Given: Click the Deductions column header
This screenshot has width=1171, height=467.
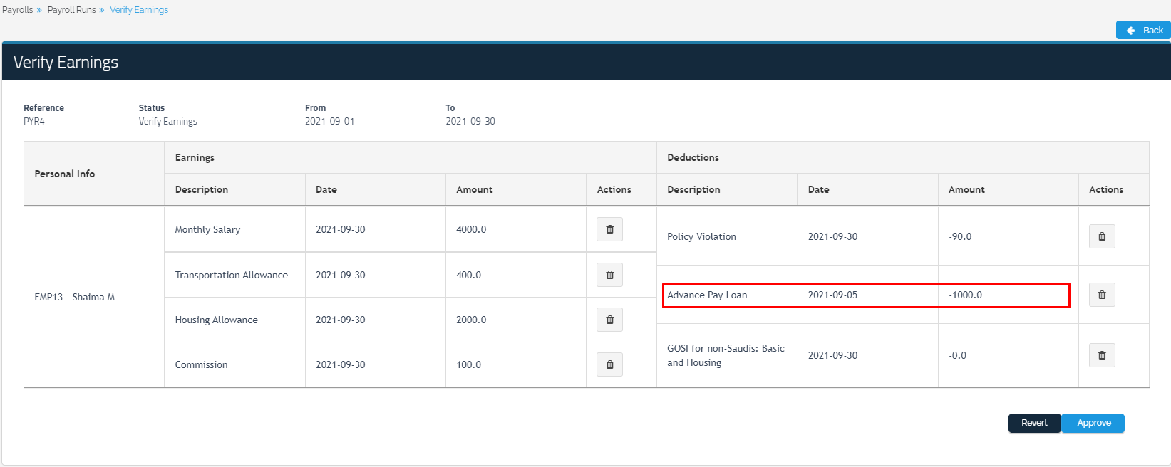Looking at the screenshot, I should click(693, 157).
